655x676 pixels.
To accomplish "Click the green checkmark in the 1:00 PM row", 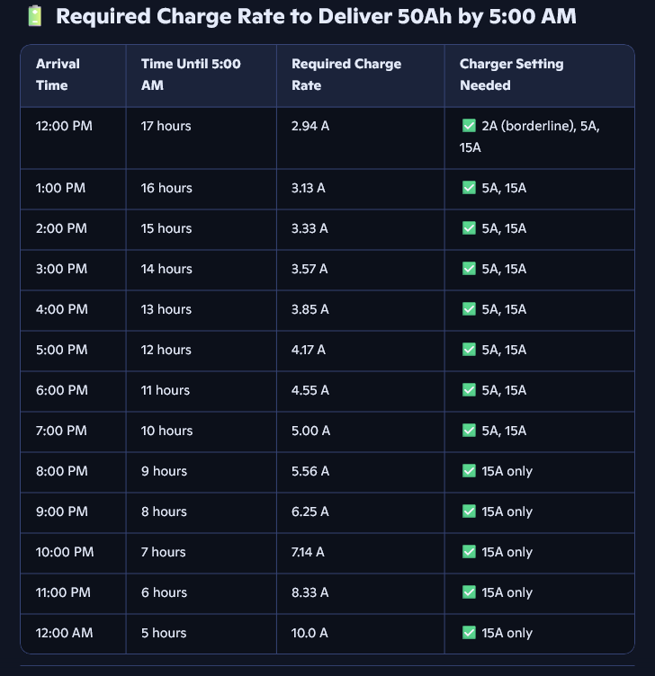I will pyautogui.click(x=468, y=188).
